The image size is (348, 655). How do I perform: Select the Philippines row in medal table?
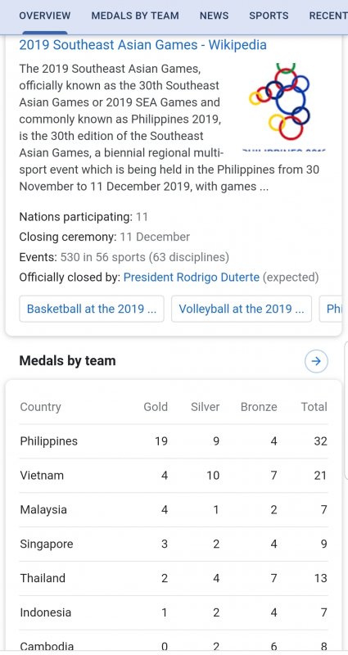[x=174, y=441]
